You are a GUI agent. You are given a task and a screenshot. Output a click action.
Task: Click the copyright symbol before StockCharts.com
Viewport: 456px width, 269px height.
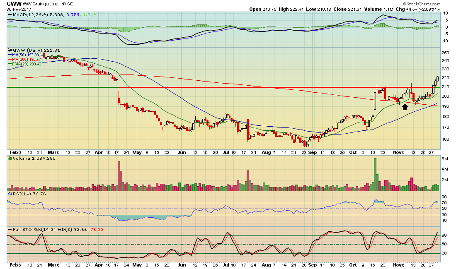coord(405,4)
